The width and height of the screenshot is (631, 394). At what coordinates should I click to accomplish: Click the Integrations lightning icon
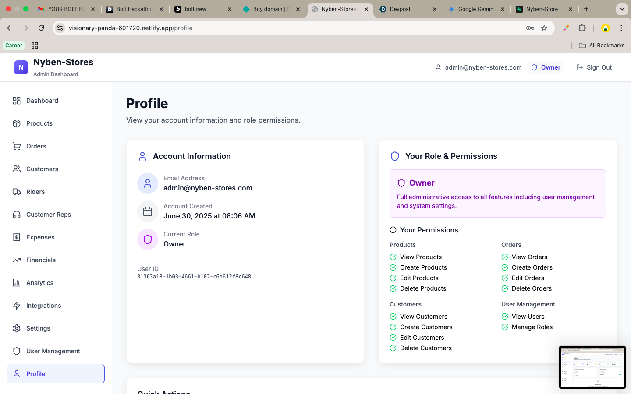17,306
